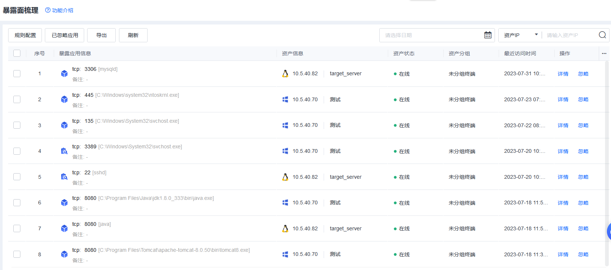Click the 导出 export button
The image size is (611, 270).
(101, 35)
